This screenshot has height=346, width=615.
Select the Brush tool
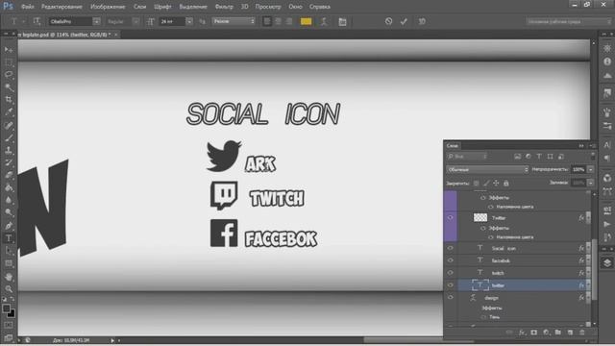click(9, 138)
